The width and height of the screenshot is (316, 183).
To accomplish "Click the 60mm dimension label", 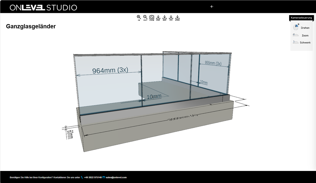I will [x=70, y=134].
